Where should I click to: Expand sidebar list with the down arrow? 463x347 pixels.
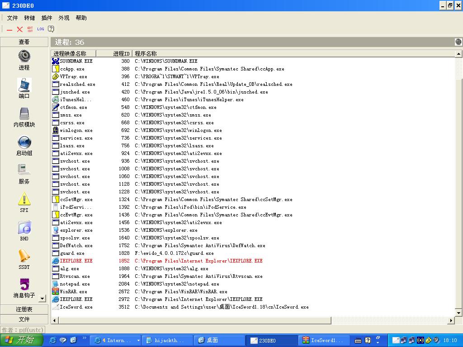(42, 299)
